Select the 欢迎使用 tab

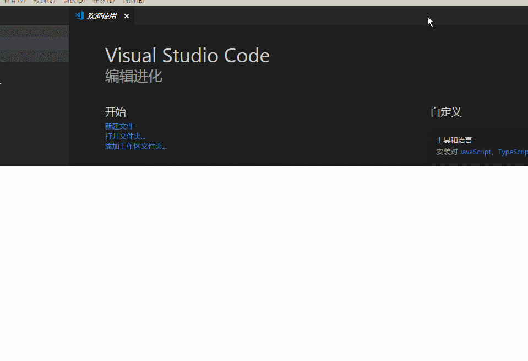(102, 16)
